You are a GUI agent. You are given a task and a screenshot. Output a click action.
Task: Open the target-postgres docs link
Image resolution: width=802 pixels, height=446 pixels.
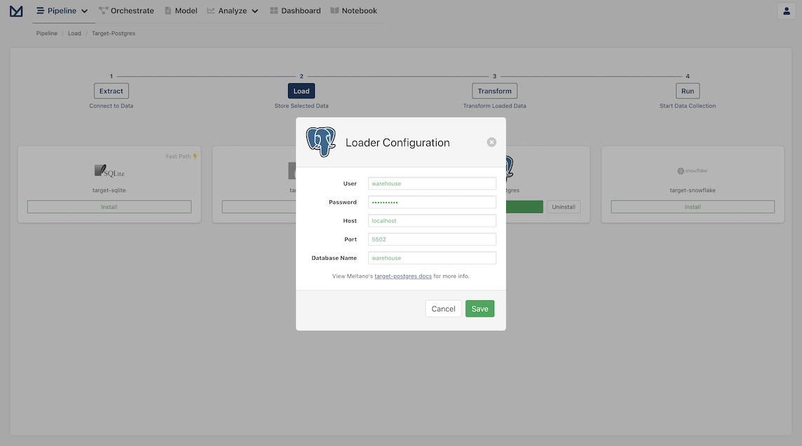coord(403,277)
